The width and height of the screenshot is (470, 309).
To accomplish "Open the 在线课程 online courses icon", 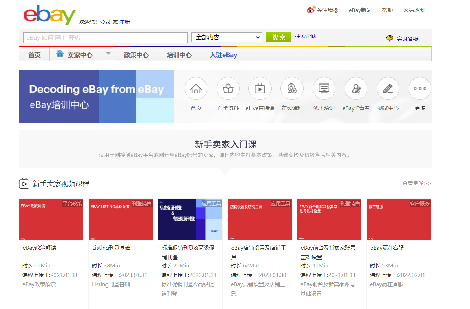I will pyautogui.click(x=292, y=88).
